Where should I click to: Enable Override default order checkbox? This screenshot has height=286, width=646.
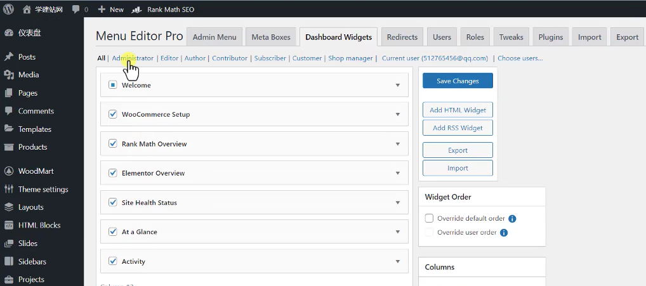click(x=430, y=218)
